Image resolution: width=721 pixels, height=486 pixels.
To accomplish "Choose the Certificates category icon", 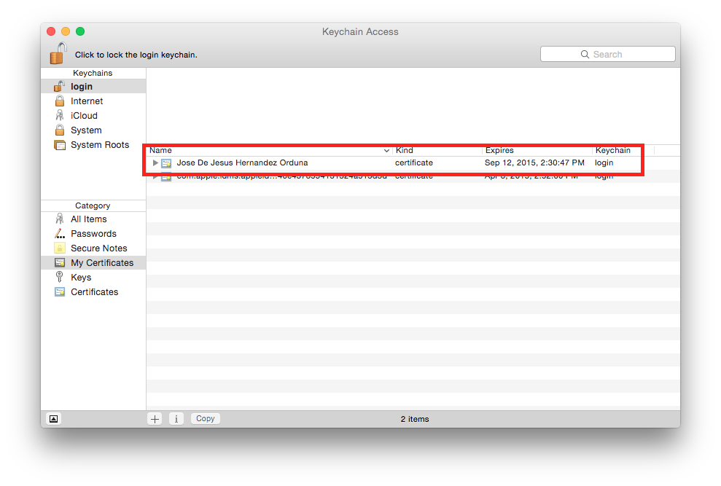I will 60,292.
